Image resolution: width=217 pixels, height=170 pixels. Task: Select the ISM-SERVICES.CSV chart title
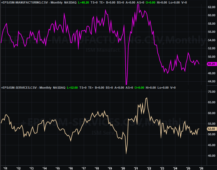click(19, 88)
